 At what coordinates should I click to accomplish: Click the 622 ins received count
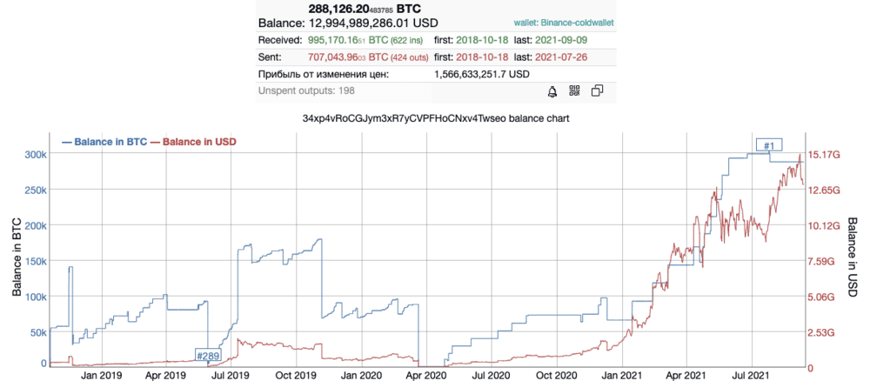405,41
